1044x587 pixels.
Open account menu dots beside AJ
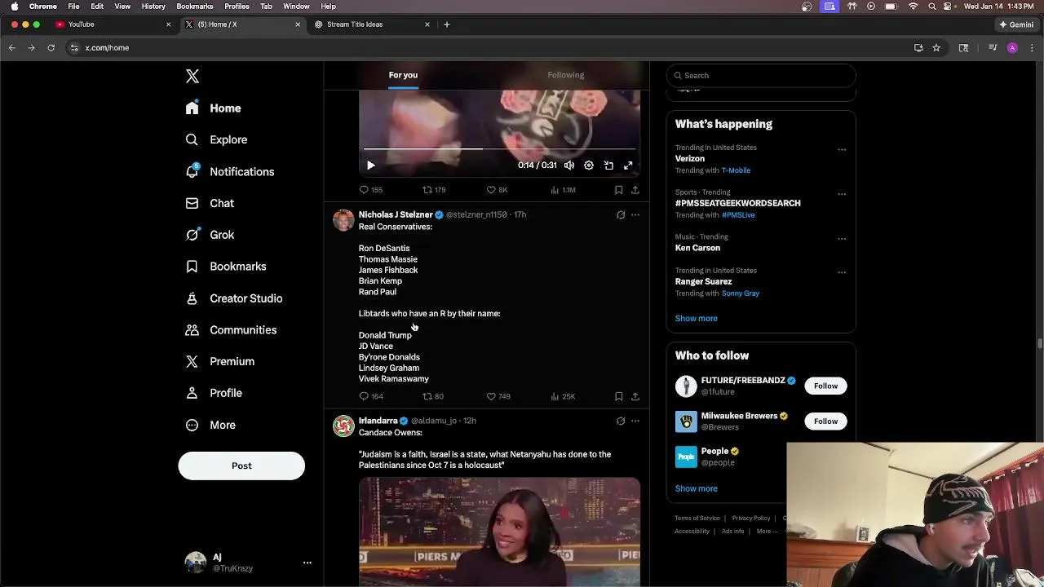[x=307, y=563]
